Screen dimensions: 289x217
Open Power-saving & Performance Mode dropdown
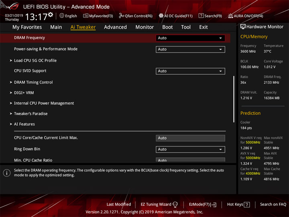tap(190, 49)
